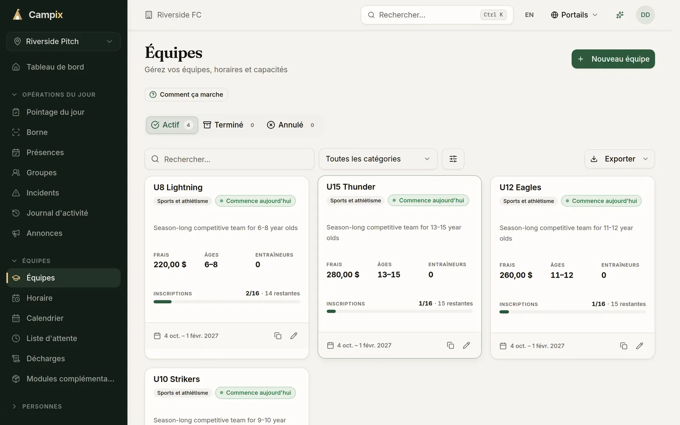Open Groupes in sidebar
The height and width of the screenshot is (425, 680).
pyautogui.click(x=64, y=173)
